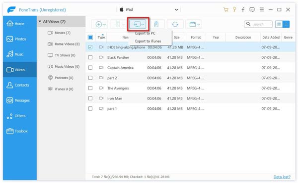Check The Avengers video checkbox

coord(90,88)
